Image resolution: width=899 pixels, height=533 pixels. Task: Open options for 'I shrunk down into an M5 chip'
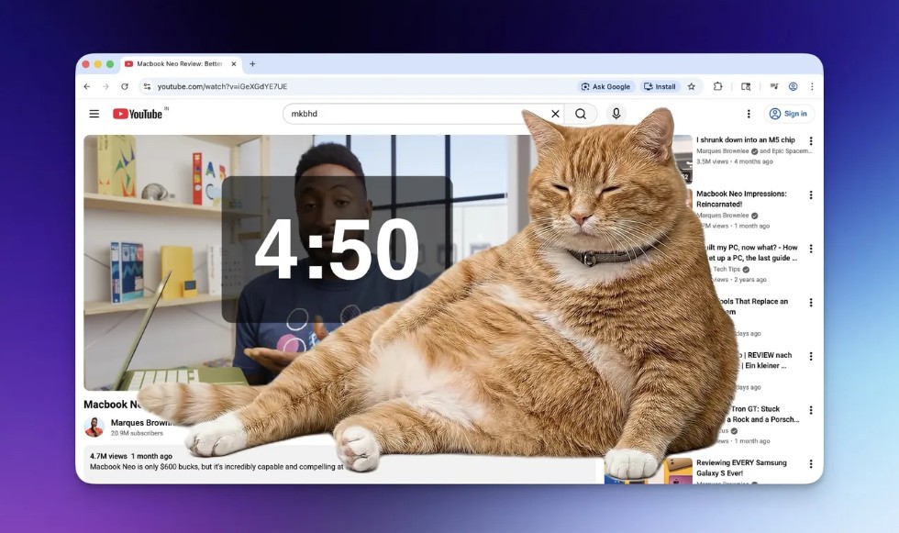(x=810, y=141)
